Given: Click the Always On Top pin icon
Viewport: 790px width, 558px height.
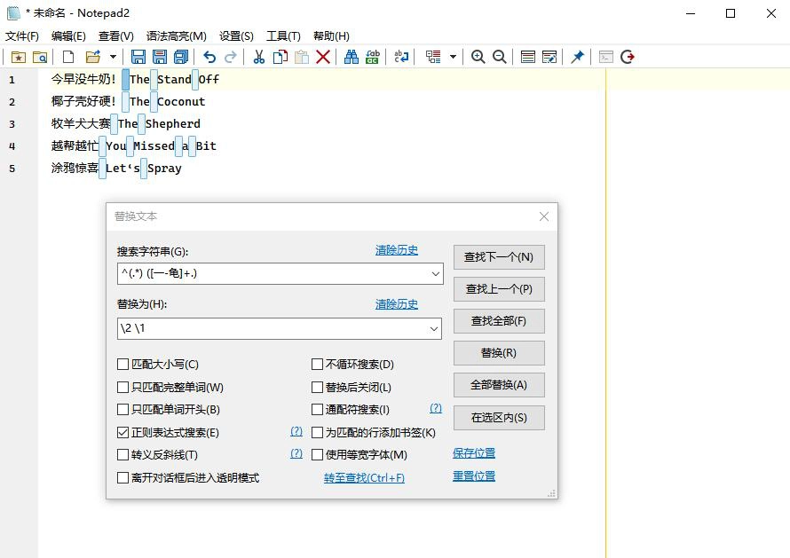Looking at the screenshot, I should [577, 57].
